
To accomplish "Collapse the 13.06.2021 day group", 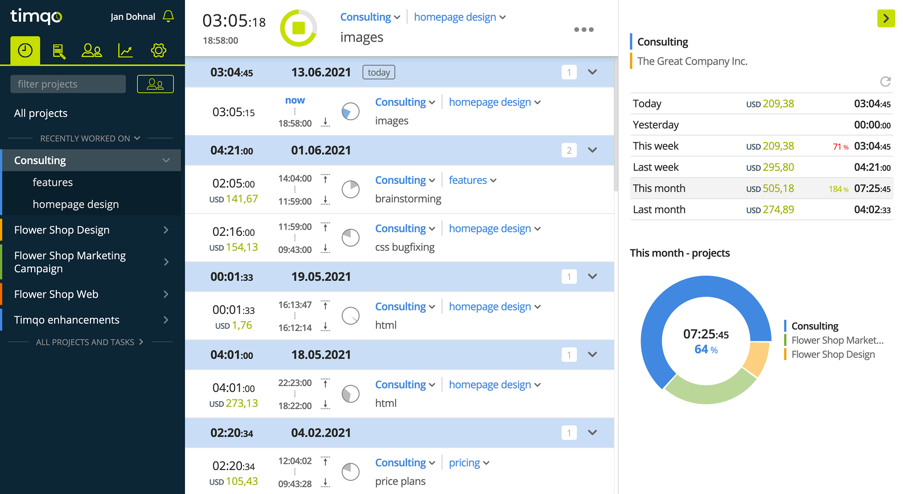I will [x=593, y=72].
